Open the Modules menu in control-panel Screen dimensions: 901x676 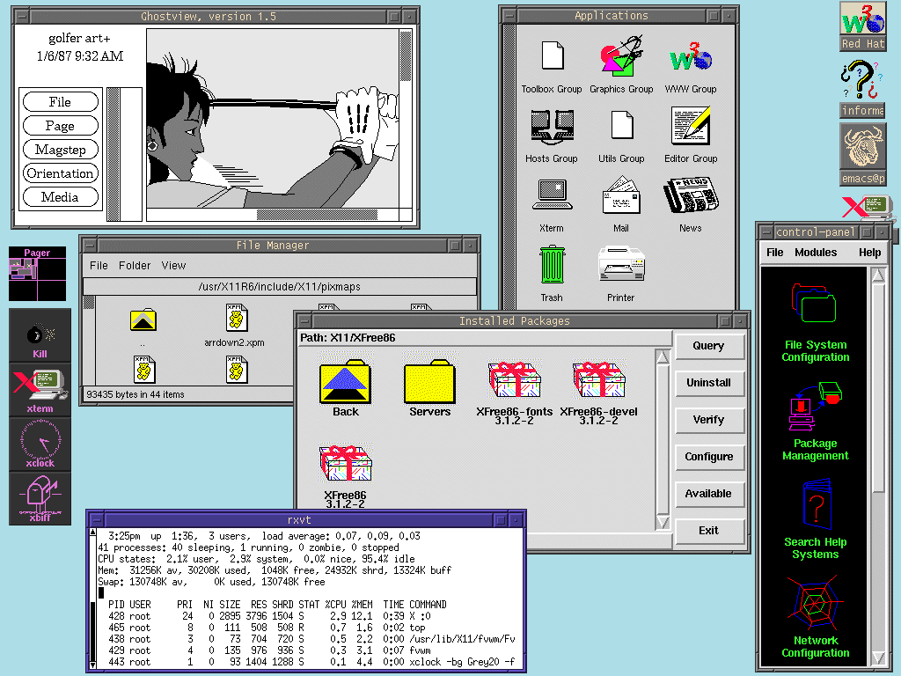click(x=816, y=253)
